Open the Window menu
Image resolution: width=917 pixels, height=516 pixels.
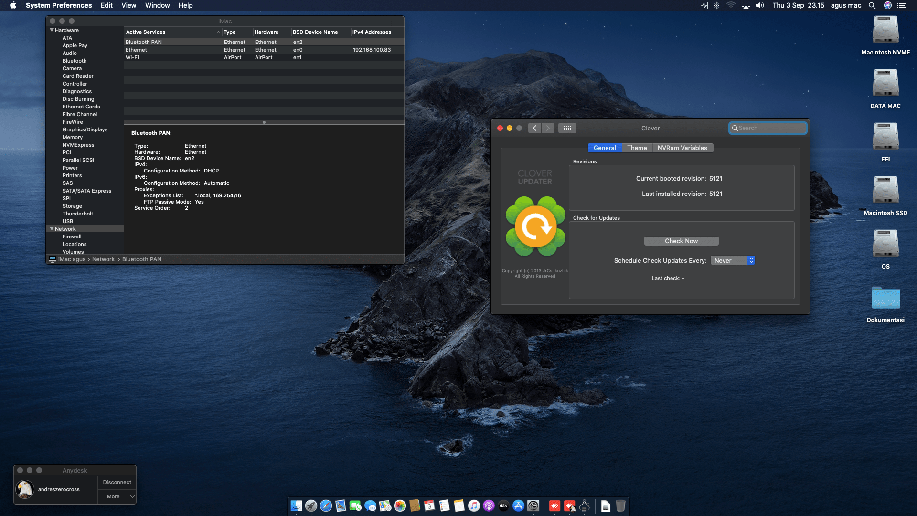coord(157,5)
